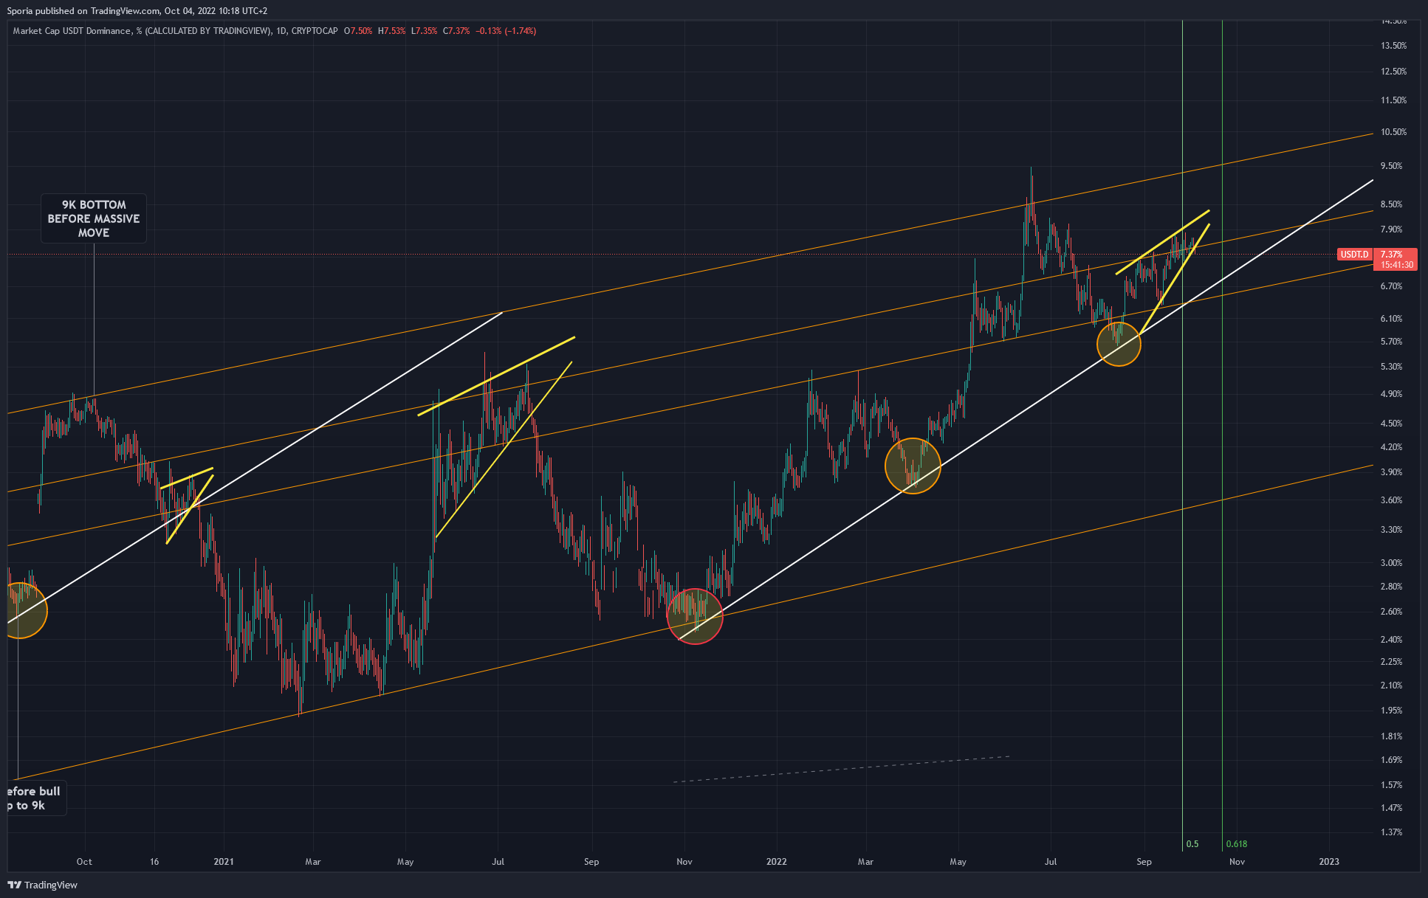Click the L7.35% low value
The width and height of the screenshot is (1428, 898).
[x=425, y=31]
